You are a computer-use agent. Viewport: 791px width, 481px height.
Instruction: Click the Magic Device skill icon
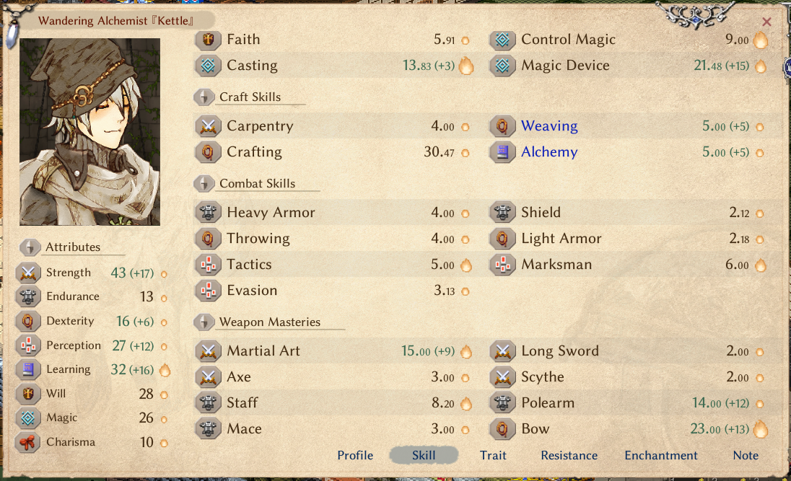(x=502, y=66)
